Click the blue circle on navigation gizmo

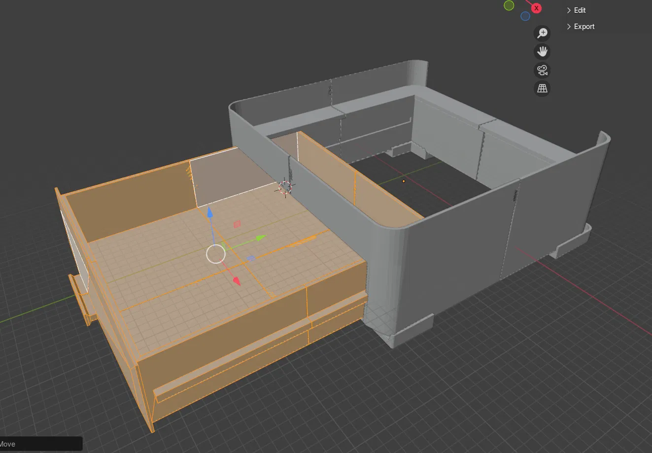pos(525,16)
